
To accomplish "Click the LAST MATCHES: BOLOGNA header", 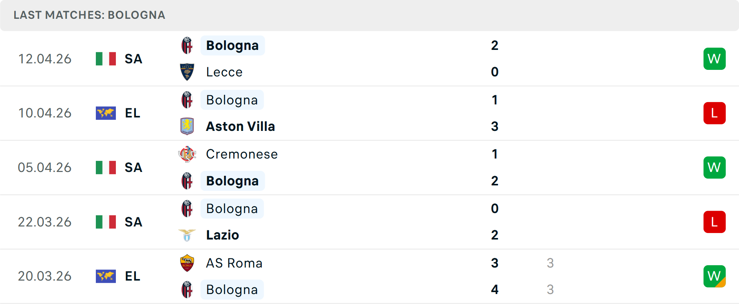I will coord(89,15).
